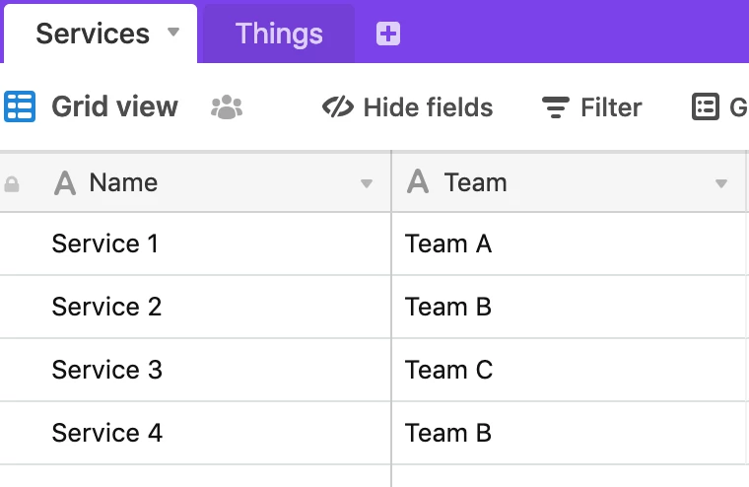The height and width of the screenshot is (487, 749).
Task: Select the Team C cell
Action: pos(569,370)
